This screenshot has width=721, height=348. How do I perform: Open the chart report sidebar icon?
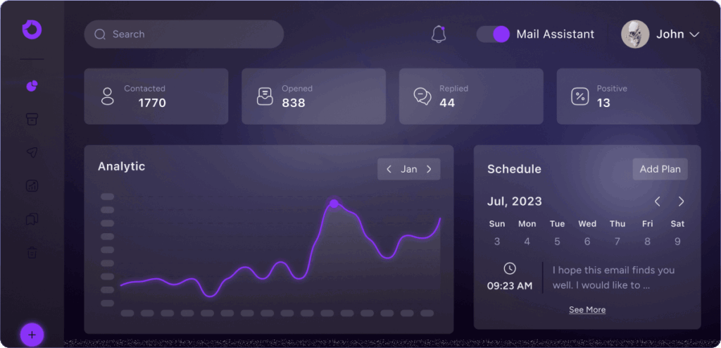coord(32,186)
